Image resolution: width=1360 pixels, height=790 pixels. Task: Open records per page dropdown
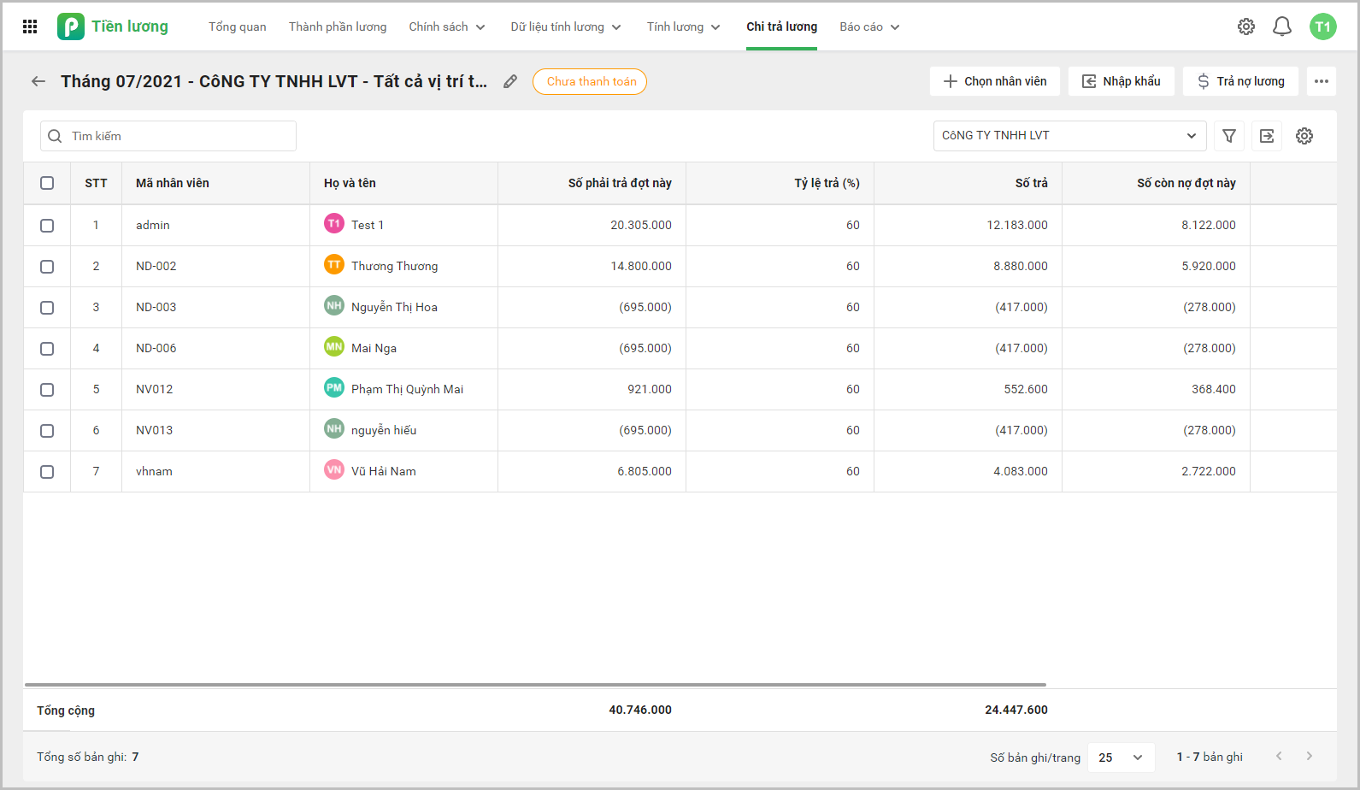(1121, 758)
